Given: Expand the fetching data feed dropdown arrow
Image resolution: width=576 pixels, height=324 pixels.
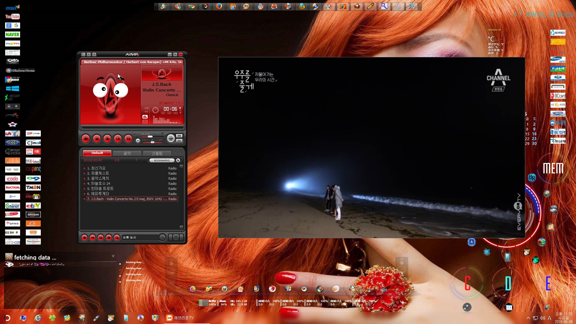Looking at the screenshot, I should point(113,256).
